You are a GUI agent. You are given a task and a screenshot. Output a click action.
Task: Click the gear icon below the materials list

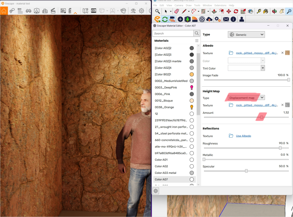156,191
